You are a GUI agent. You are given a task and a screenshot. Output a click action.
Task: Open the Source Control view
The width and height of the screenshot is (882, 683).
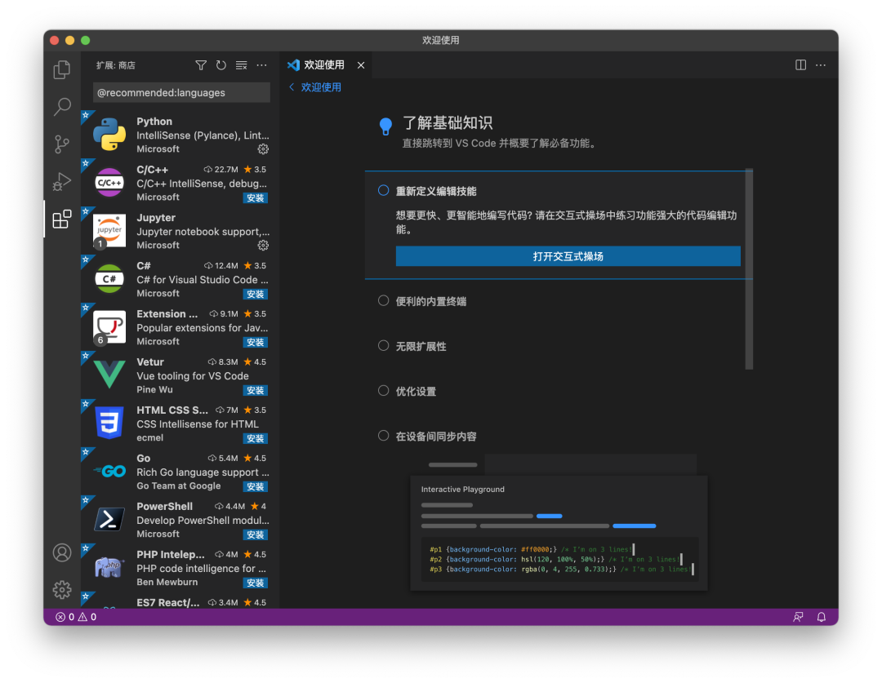tap(62, 144)
